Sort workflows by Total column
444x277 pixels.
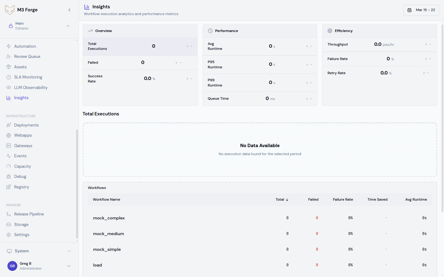coord(282,199)
